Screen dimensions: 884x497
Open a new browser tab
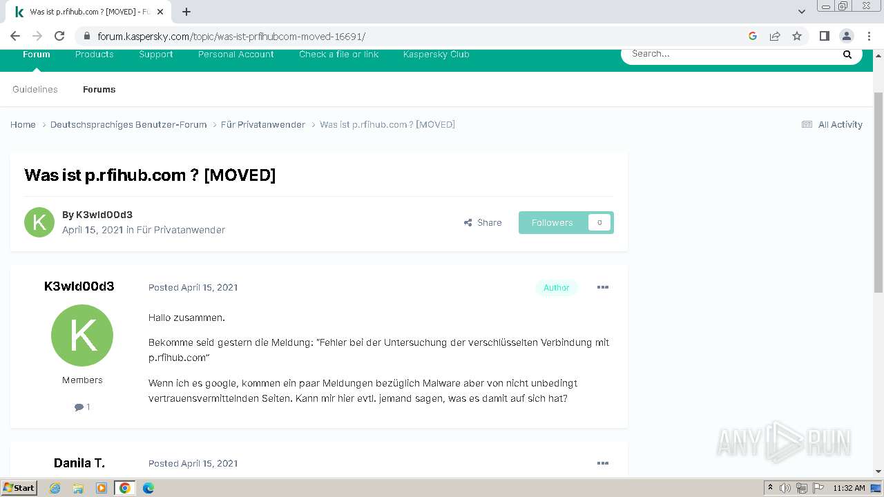click(x=186, y=12)
